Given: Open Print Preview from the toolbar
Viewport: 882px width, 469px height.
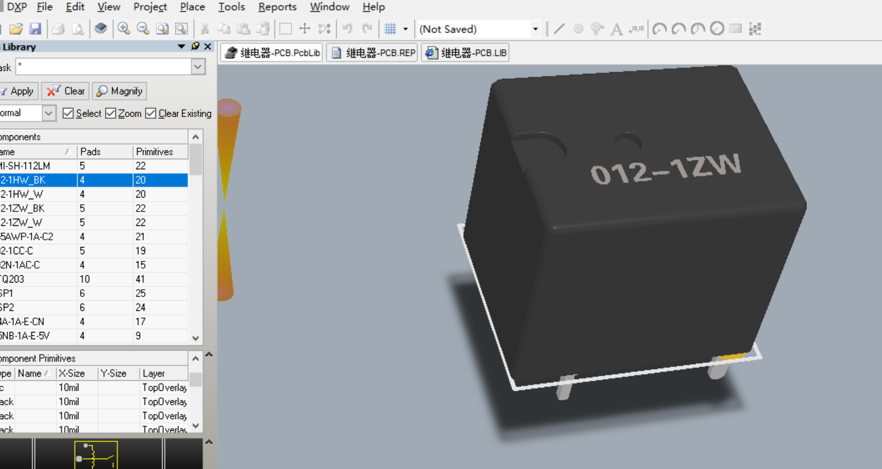Looking at the screenshot, I should [78, 29].
